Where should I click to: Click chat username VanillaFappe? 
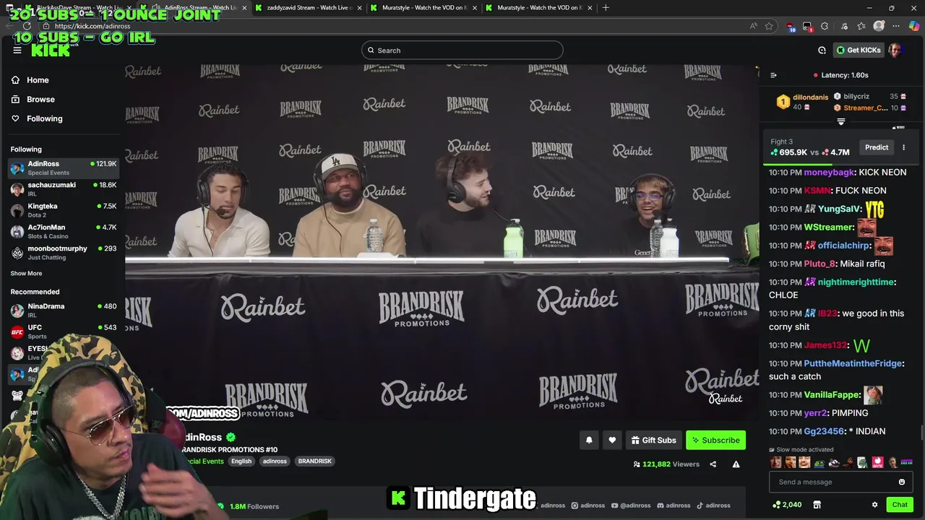(x=831, y=395)
